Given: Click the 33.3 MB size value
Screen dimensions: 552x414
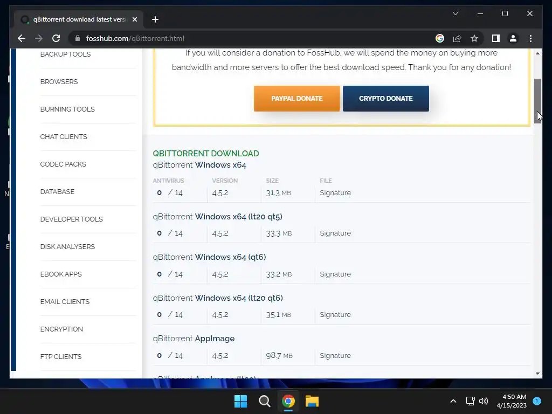Looking at the screenshot, I should [279, 233].
